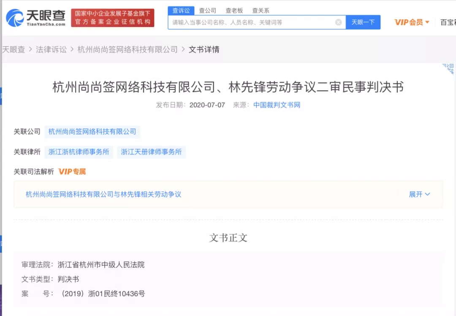Click the 关联司法解析 label

pos(34,172)
